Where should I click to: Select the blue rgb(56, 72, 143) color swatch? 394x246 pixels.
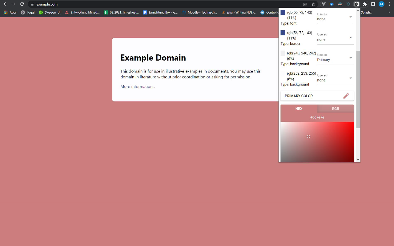(282, 12)
